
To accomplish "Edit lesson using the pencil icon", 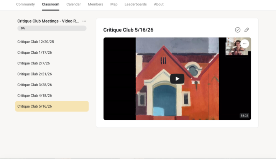I will pyautogui.click(x=246, y=30).
